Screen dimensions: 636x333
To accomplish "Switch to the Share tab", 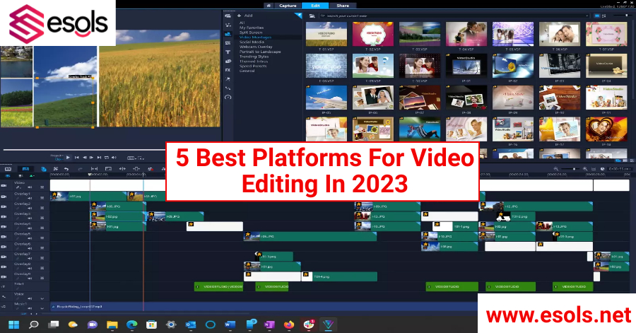I will (x=343, y=6).
